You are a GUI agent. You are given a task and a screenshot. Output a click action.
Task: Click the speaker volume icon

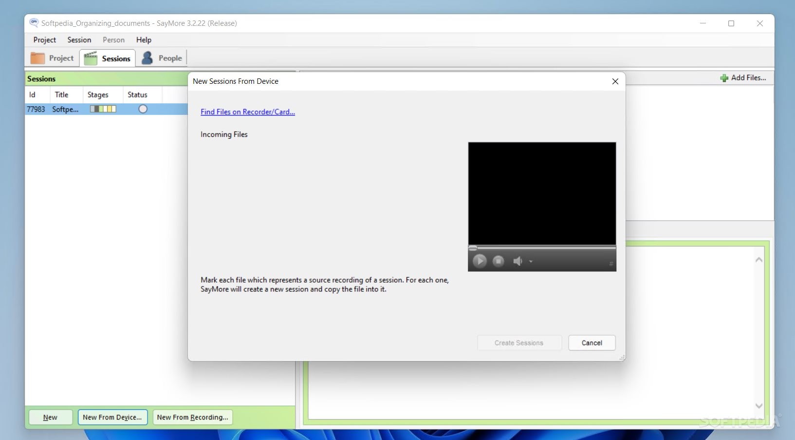coord(518,261)
